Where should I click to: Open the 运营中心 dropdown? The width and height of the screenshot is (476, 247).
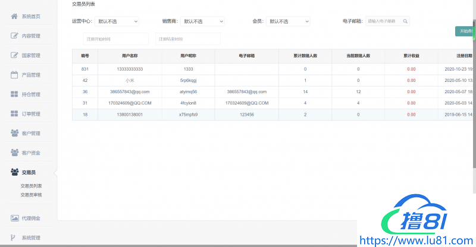point(117,21)
